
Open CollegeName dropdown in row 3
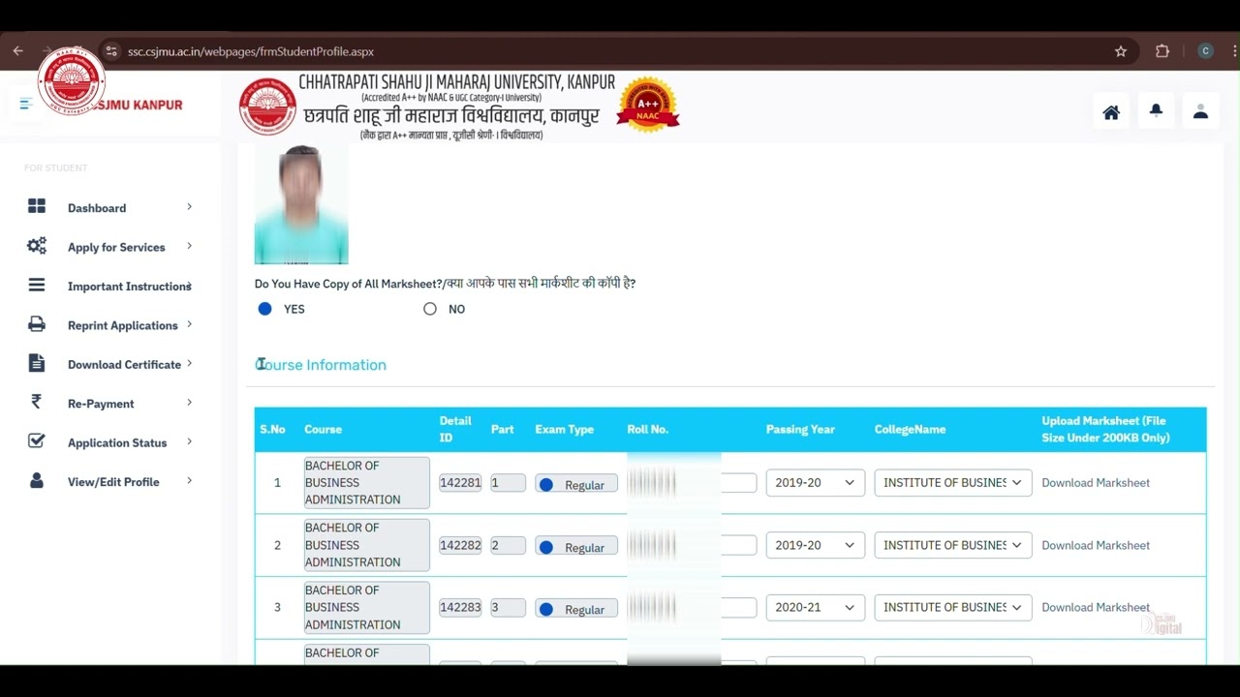point(953,607)
